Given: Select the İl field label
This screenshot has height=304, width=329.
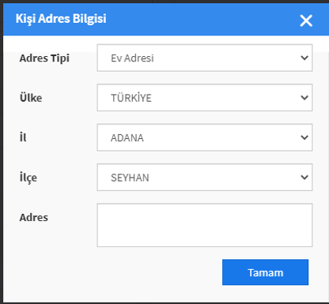Looking at the screenshot, I should click(x=23, y=137).
